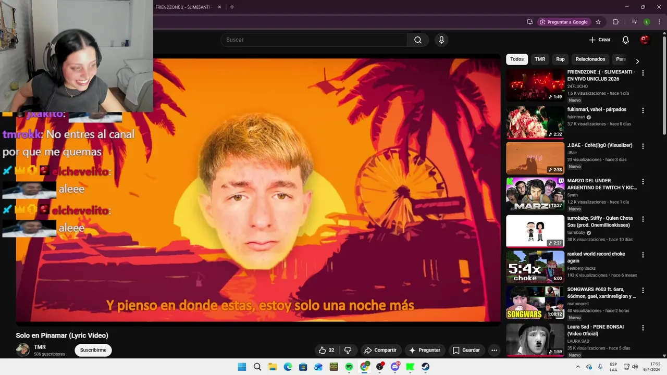
Task: Open ranked world record choke again video
Action: (x=596, y=257)
